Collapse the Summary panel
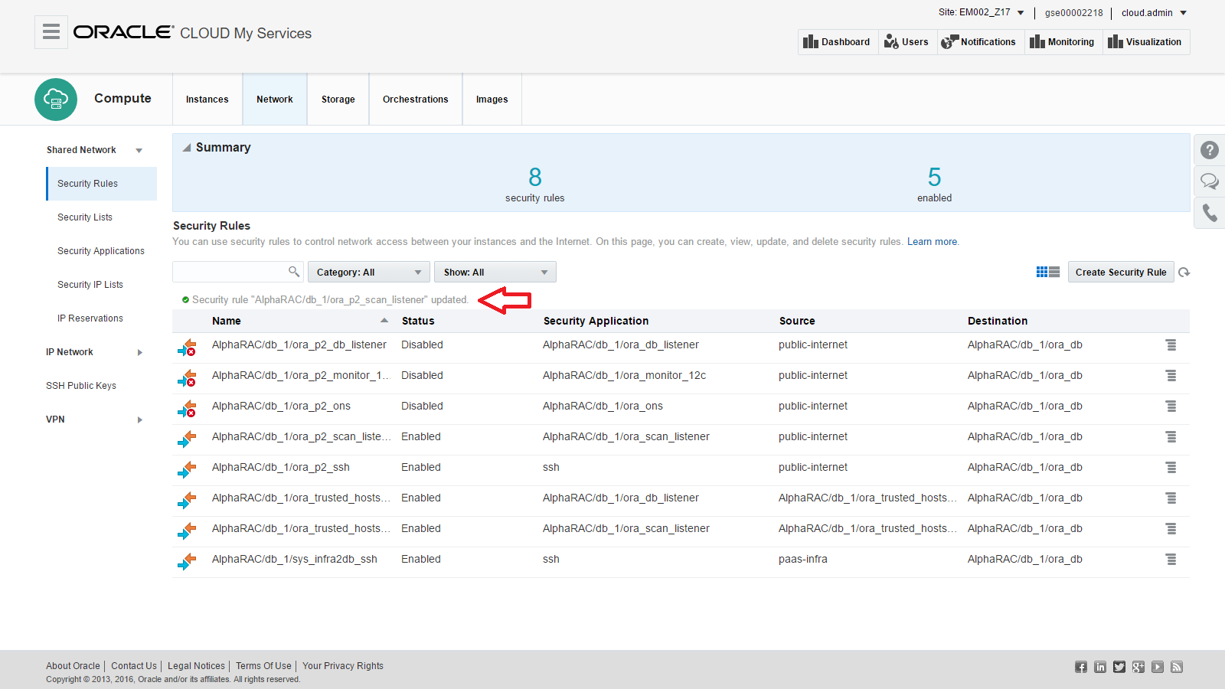Image resolution: width=1225 pixels, height=689 pixels. coord(187,148)
